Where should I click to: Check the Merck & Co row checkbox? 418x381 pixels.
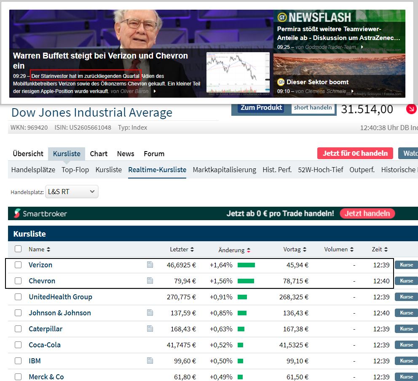tap(18, 377)
